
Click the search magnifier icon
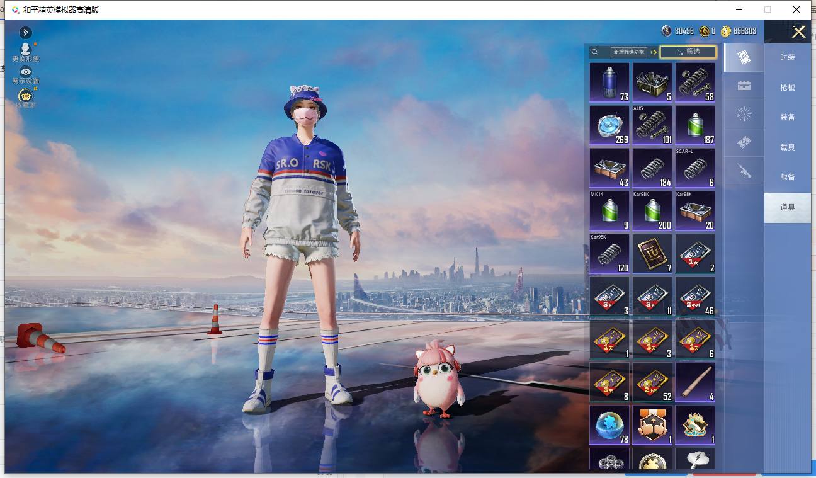pyautogui.click(x=595, y=52)
